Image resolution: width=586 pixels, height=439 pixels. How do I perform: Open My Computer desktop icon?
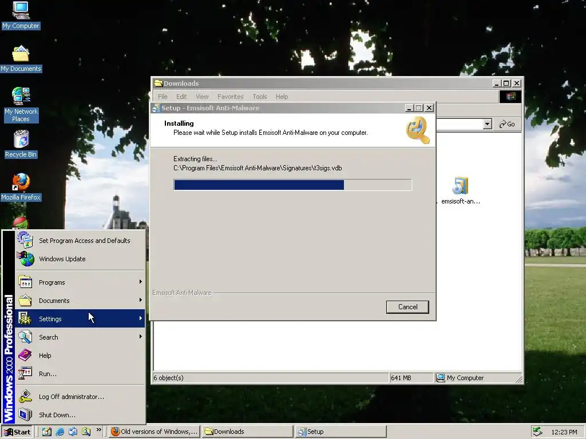click(x=21, y=15)
